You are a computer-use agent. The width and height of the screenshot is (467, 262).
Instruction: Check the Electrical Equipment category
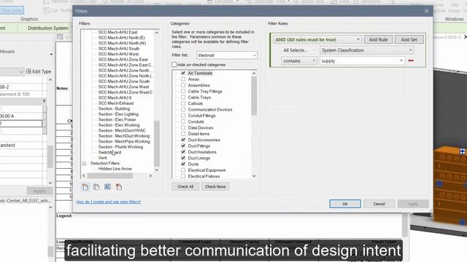[183, 170]
